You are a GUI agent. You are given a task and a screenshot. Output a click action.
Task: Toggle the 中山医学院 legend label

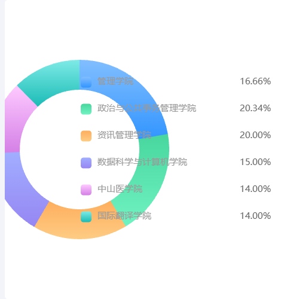[120, 189]
